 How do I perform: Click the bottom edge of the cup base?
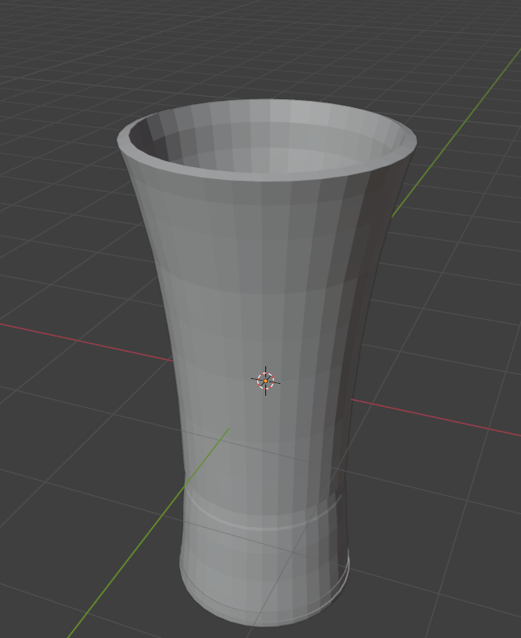click(x=264, y=621)
